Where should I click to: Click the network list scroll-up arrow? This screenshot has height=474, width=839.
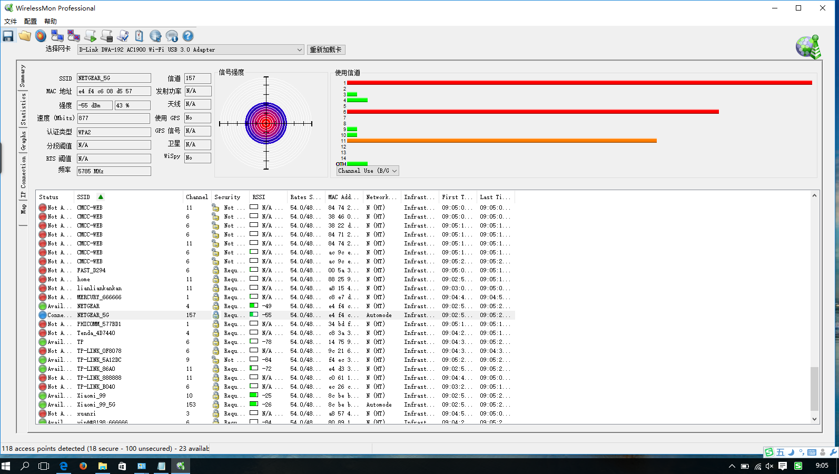[814, 195]
